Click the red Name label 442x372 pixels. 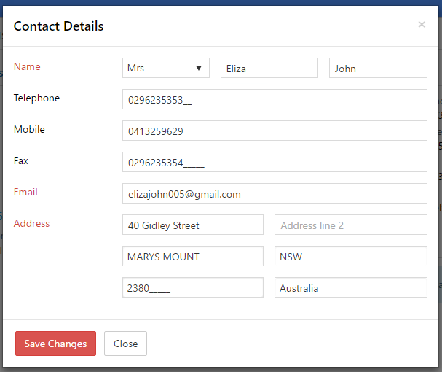point(27,66)
